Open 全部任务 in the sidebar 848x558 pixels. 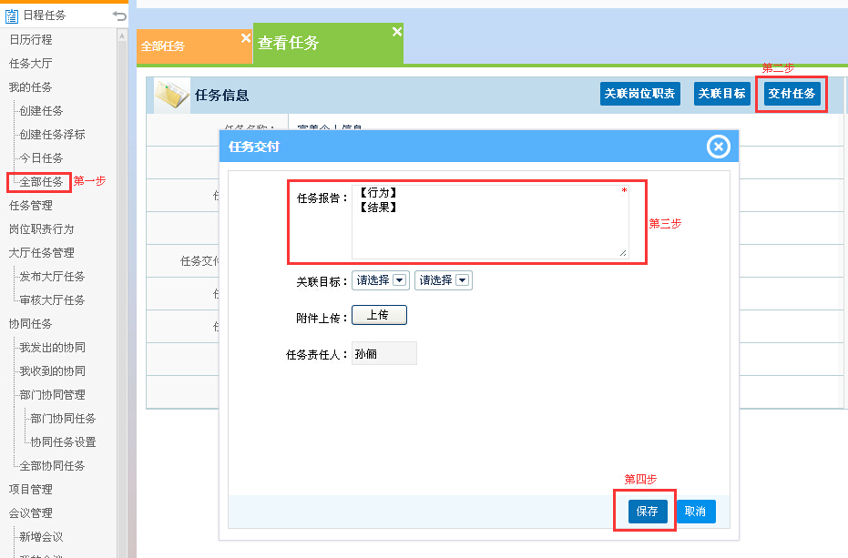[x=41, y=182]
